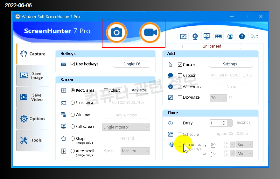Open the Delay seconds dropdown arrow

click(x=229, y=123)
